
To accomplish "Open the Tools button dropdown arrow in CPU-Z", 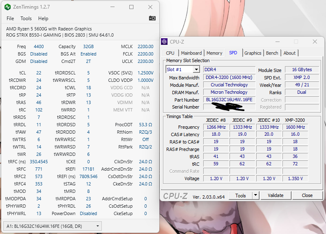I will pos(255,195).
